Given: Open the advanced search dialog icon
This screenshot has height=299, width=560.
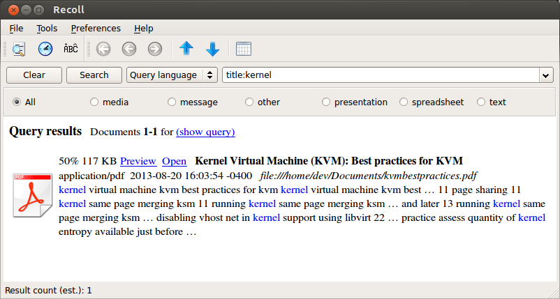Looking at the screenshot, I should tap(19, 49).
